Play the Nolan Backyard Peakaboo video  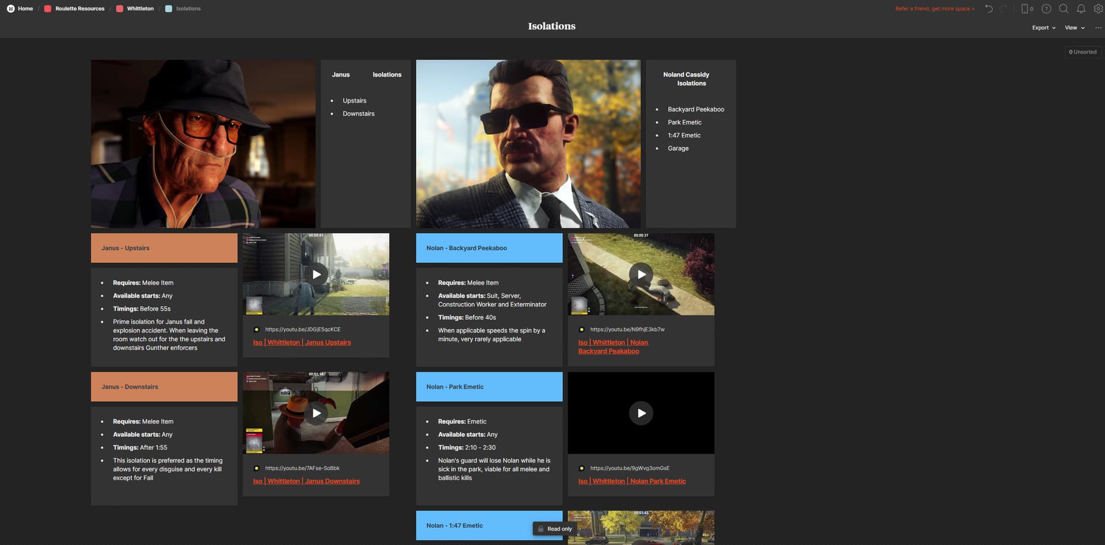[641, 275]
